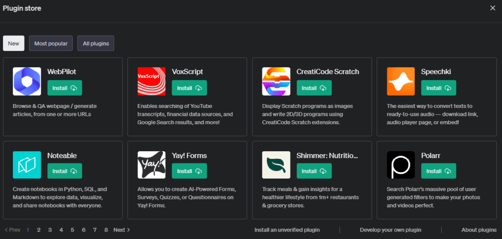Click WebPilot's 'Browse & QA webpage' description

(x=55, y=110)
